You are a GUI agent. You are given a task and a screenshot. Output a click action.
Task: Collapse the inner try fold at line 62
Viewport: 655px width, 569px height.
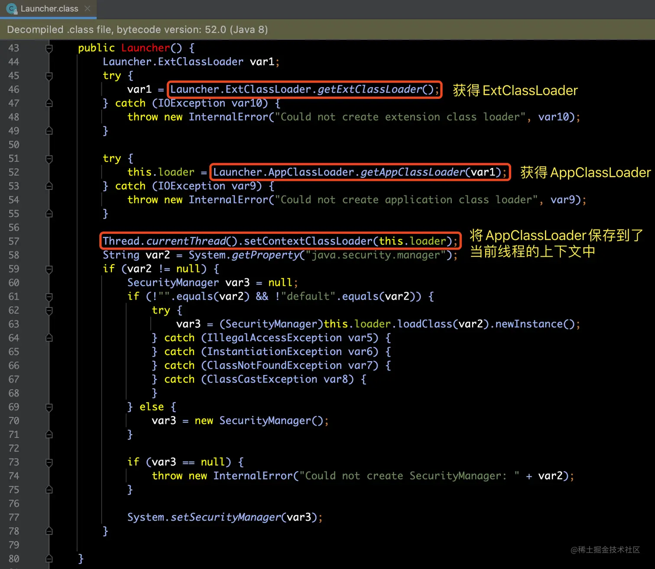pyautogui.click(x=49, y=310)
